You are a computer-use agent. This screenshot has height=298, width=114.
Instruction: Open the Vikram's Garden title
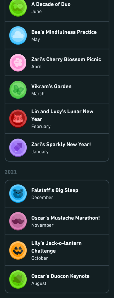pyautogui.click(x=52, y=86)
